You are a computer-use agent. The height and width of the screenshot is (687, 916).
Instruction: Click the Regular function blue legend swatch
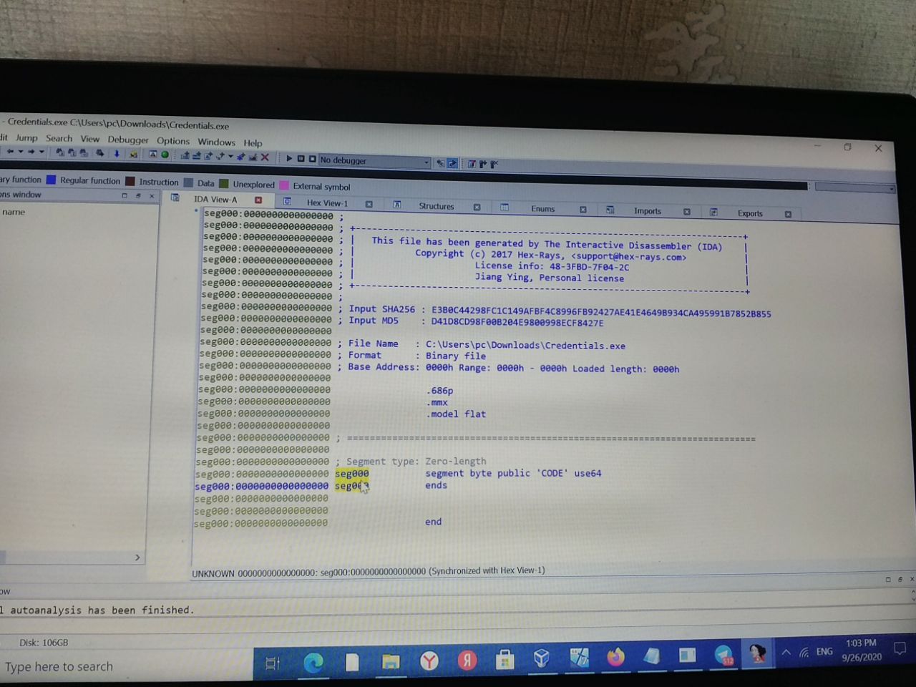tap(51, 180)
